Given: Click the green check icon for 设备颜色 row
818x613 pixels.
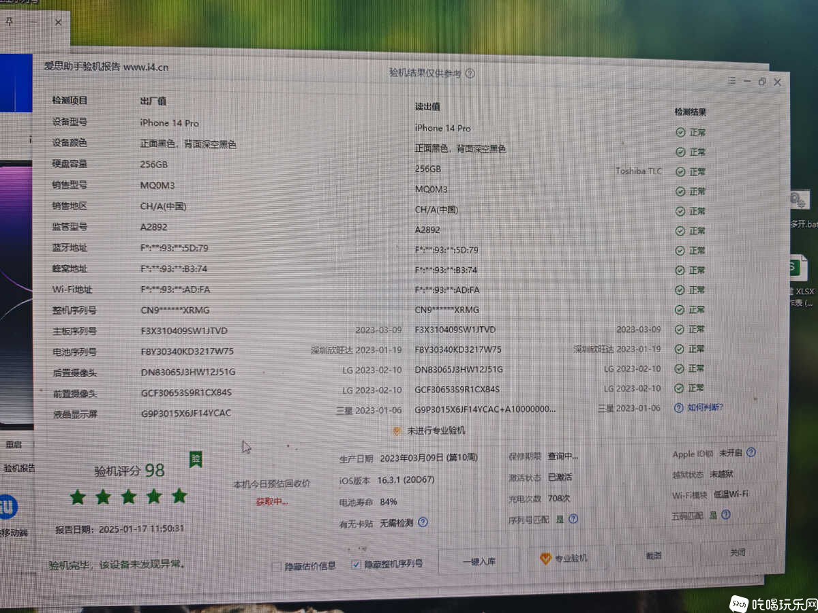Looking at the screenshot, I should [680, 152].
